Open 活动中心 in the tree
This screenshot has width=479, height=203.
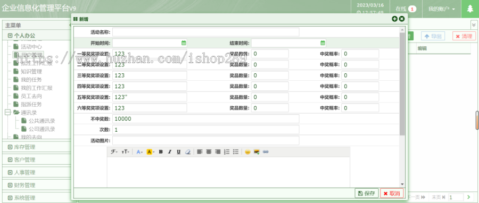tap(31, 47)
